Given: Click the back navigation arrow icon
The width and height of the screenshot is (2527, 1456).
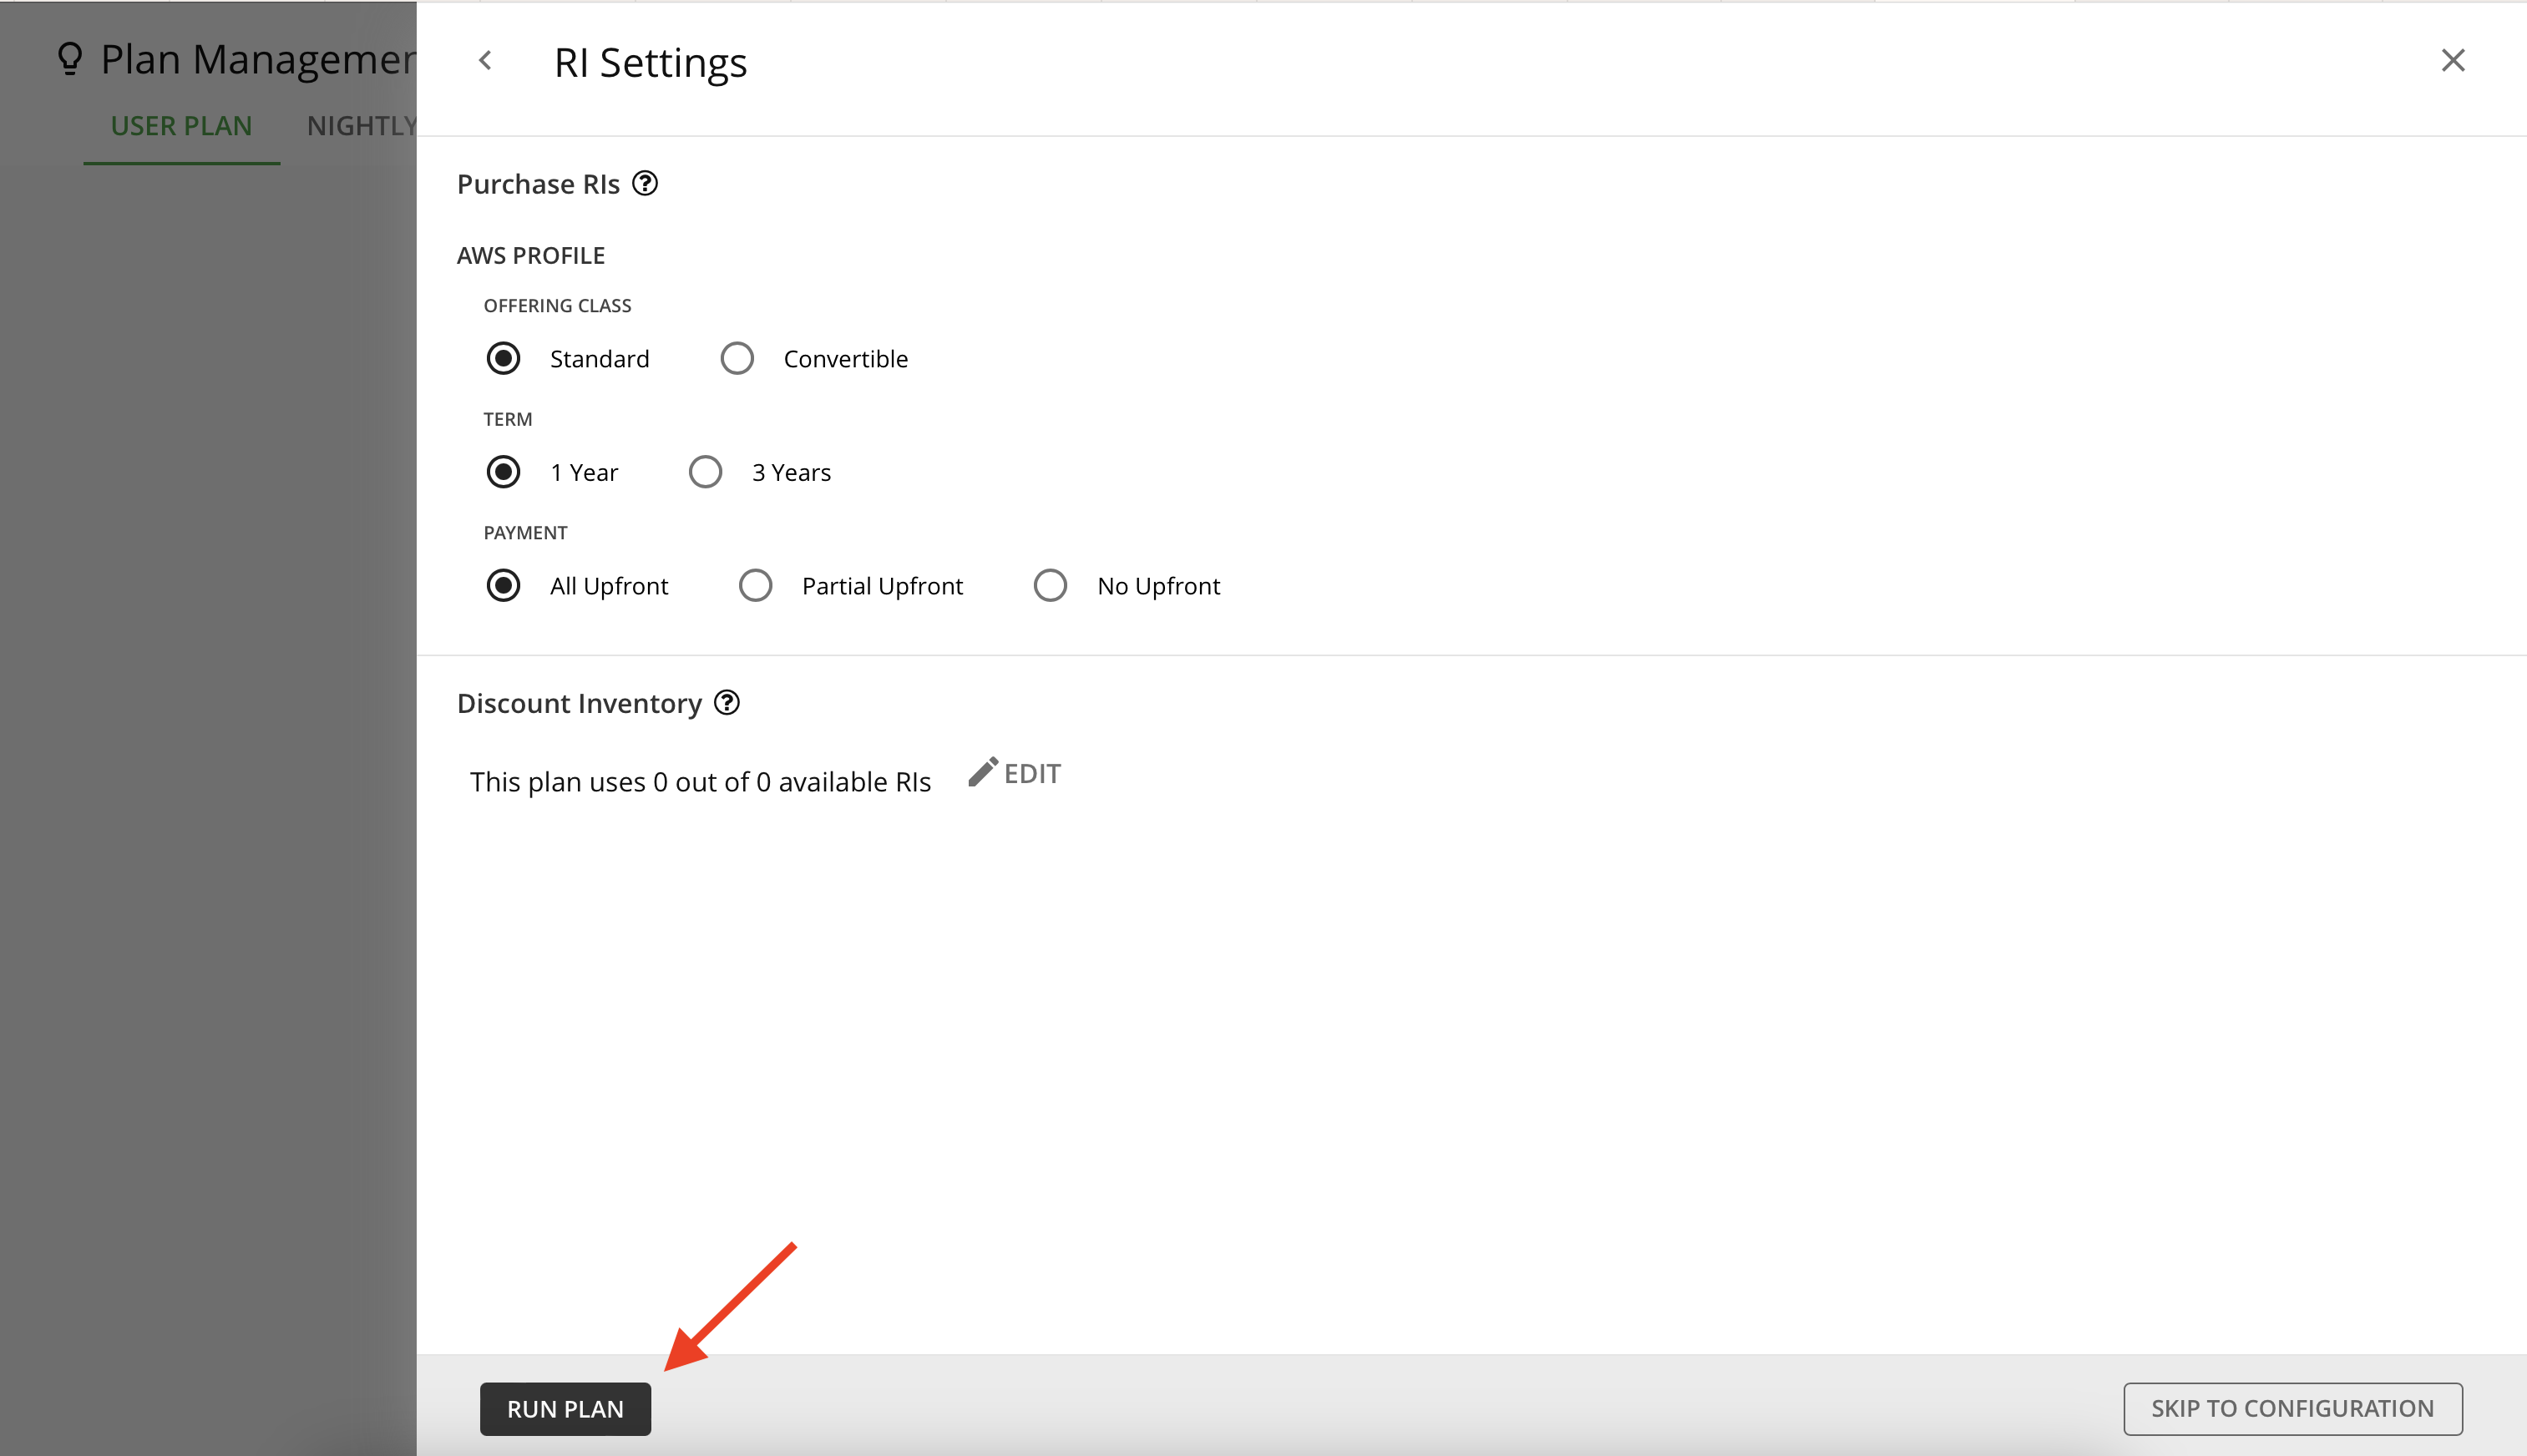Looking at the screenshot, I should coord(484,61).
